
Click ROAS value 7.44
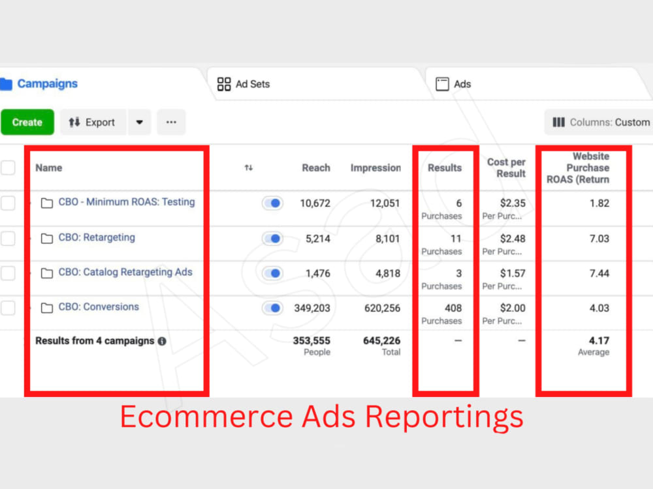point(599,274)
